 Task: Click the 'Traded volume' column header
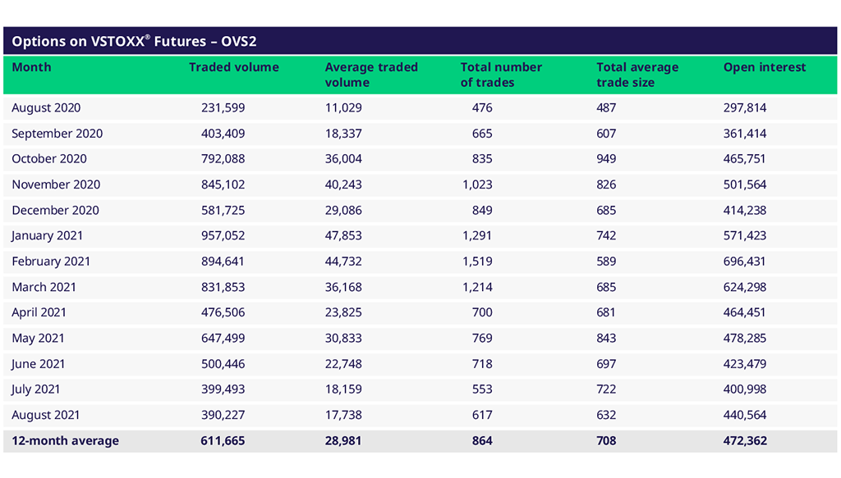pyautogui.click(x=233, y=67)
